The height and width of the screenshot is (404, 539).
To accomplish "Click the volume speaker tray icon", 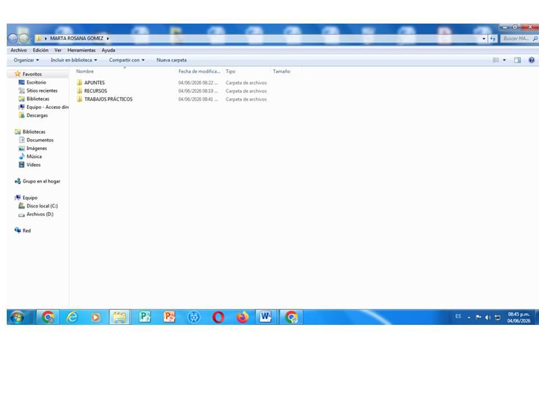I will coord(488,318).
